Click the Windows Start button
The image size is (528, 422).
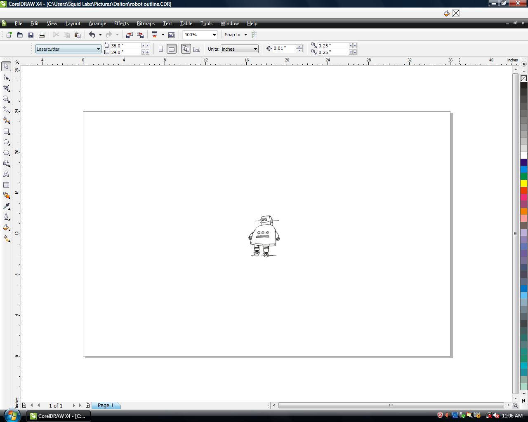12,415
